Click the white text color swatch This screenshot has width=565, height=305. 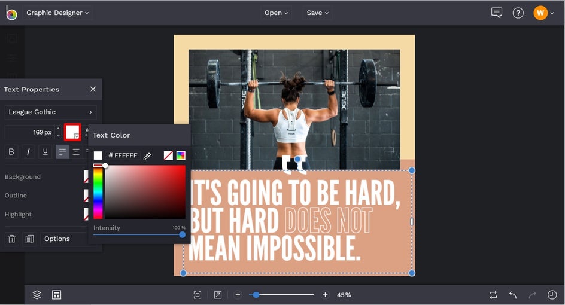pyautogui.click(x=72, y=132)
